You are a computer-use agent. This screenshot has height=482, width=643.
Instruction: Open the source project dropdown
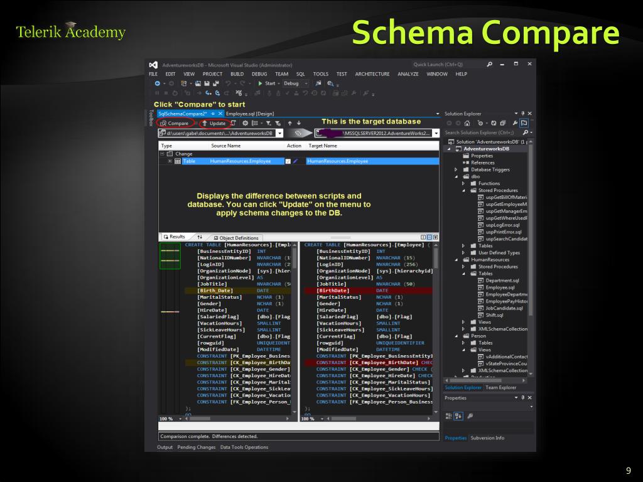tap(279, 133)
